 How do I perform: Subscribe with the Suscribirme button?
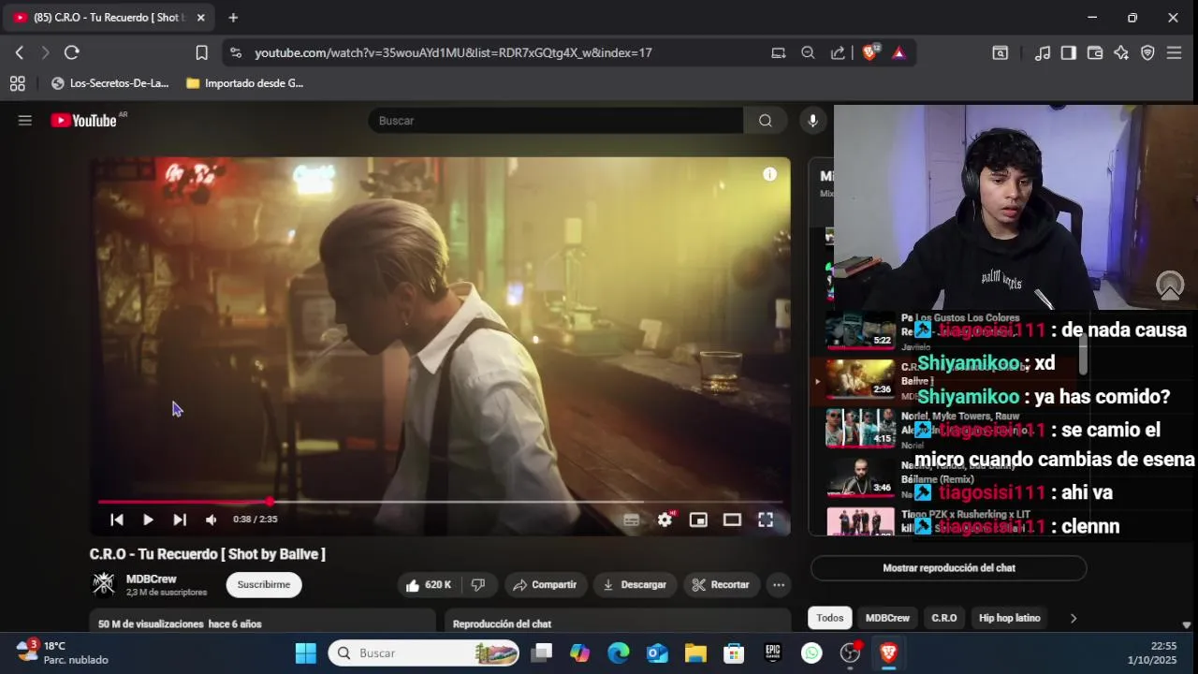[x=263, y=584]
